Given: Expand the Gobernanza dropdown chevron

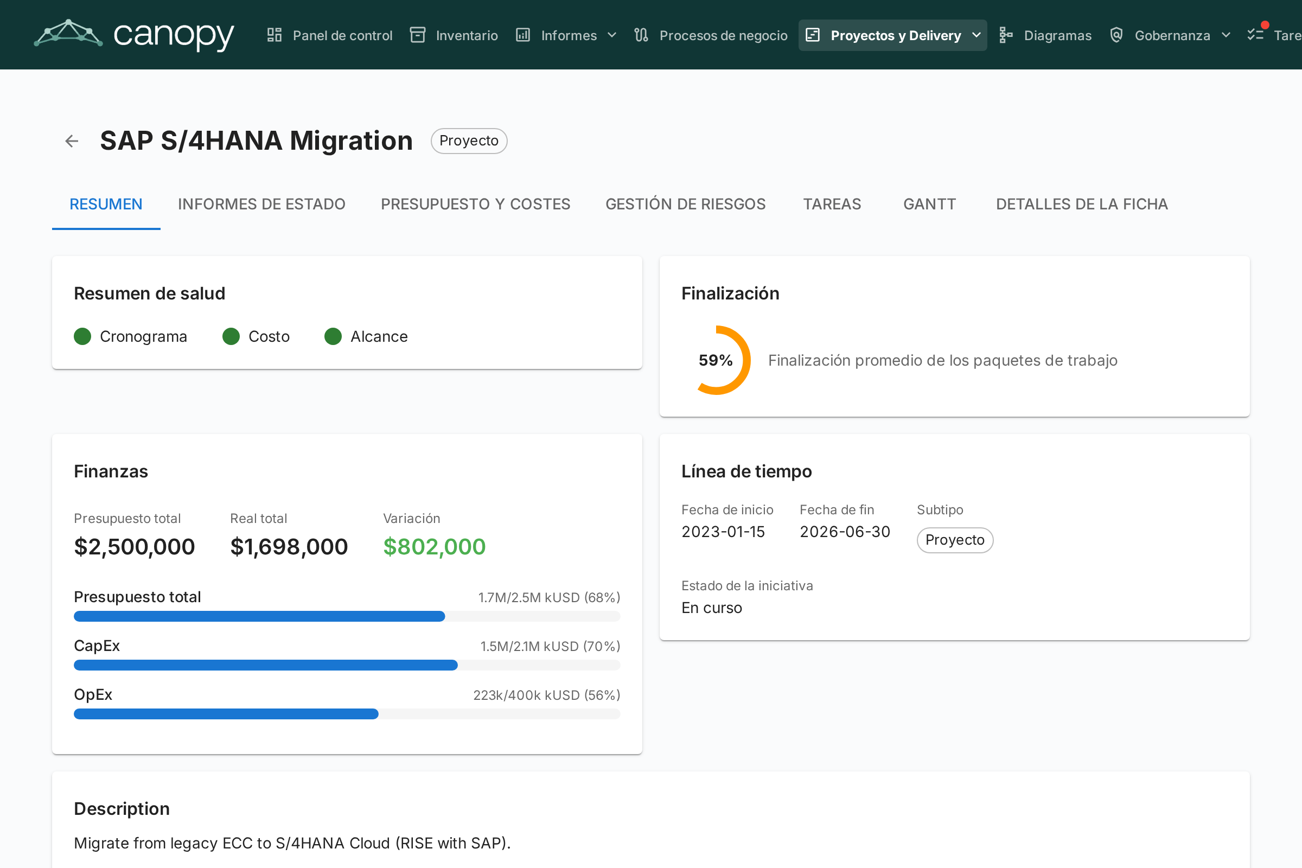Looking at the screenshot, I should pos(1226,35).
